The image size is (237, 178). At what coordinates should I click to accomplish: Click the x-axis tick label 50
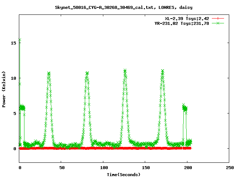tap(62, 168)
